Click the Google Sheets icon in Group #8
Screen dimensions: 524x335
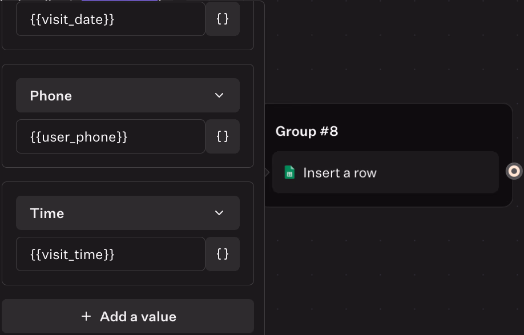coord(289,172)
